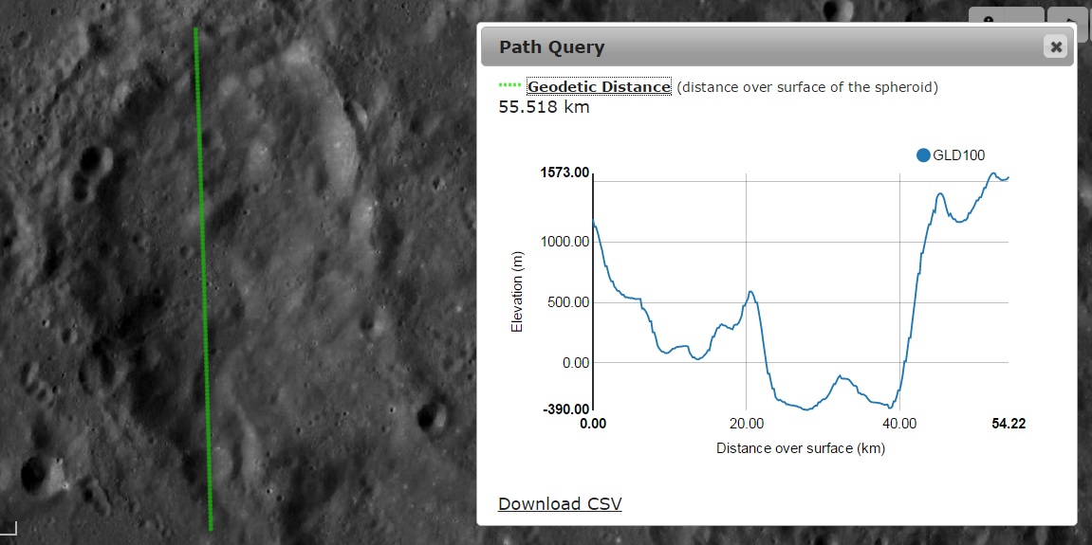Click the Elevation (m) axis title
Viewport: 1092px width, 545px height.
[517, 291]
